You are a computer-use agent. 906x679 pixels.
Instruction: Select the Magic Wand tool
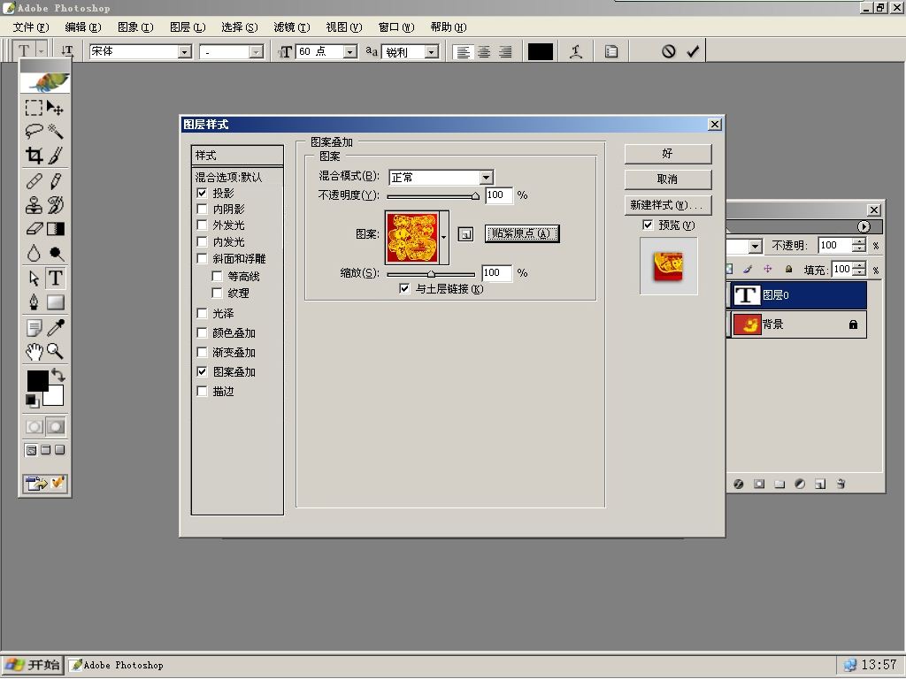(x=56, y=132)
